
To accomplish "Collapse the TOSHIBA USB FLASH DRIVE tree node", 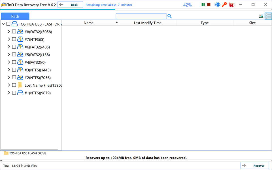I will pyautogui.click(x=3, y=24).
